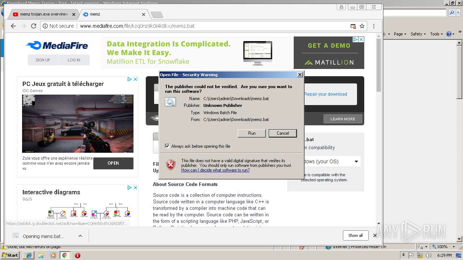Open AdChoices info on Matillion banner
Image resolution: width=463 pixels, height=260 pixels.
pos(355,39)
